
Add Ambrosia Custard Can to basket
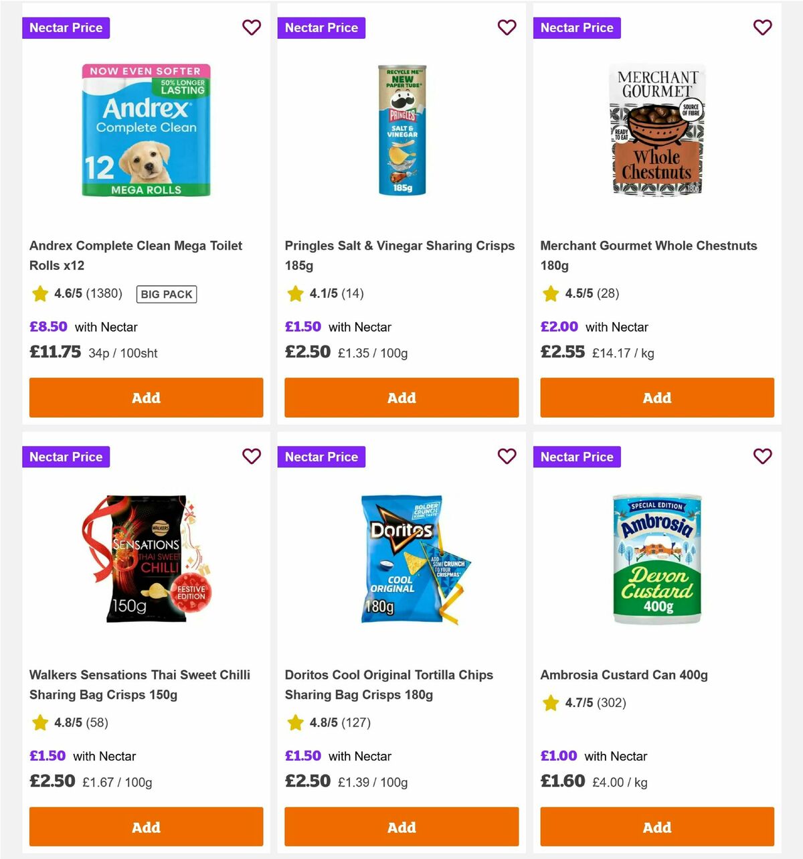coord(656,827)
